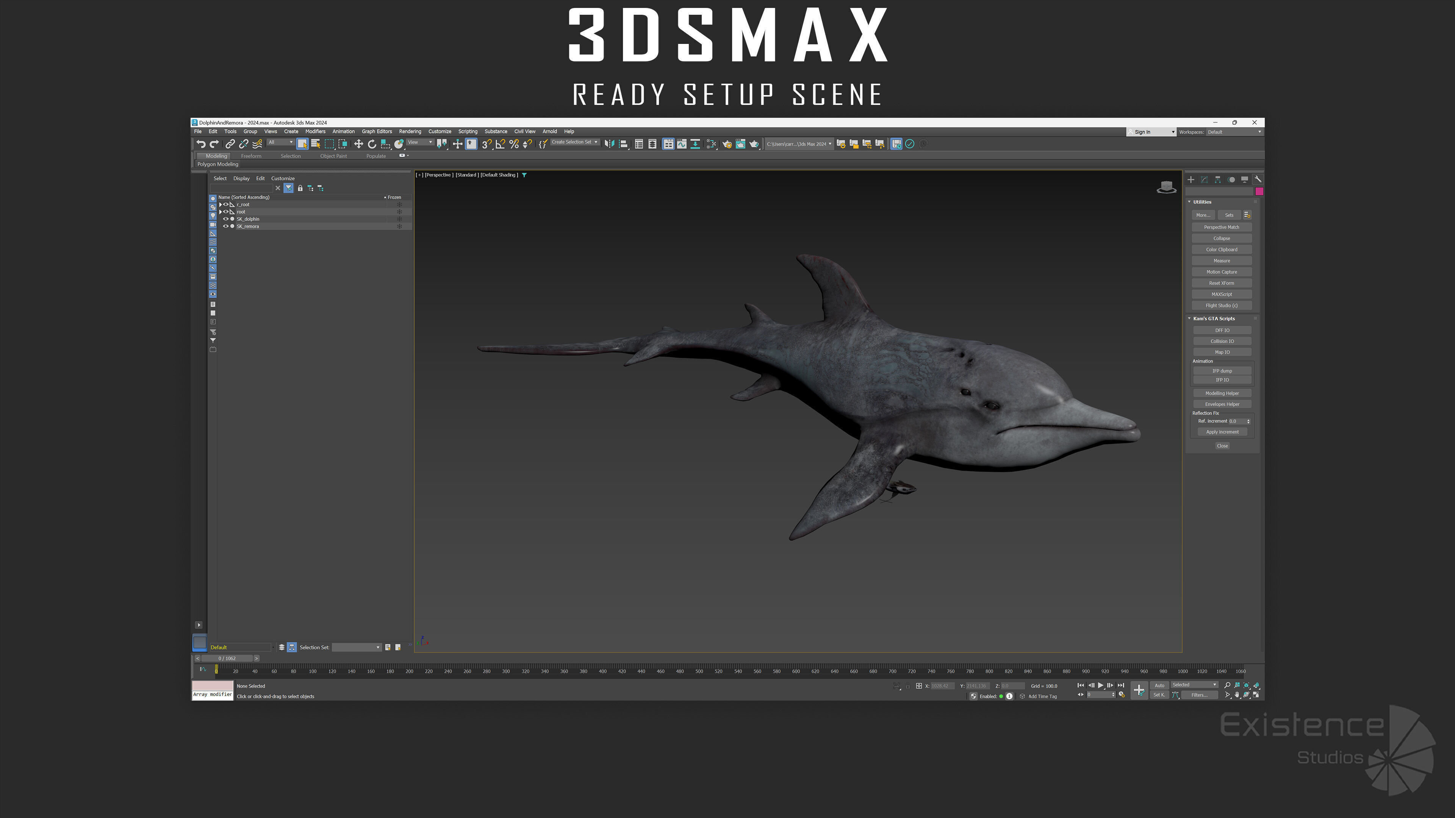Click the Time Configuration icon
Screen dimensions: 1455x818
click(x=1122, y=695)
